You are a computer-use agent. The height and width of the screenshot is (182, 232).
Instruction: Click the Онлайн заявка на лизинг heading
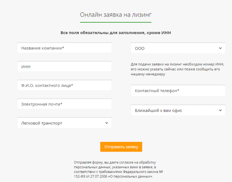[116, 15]
